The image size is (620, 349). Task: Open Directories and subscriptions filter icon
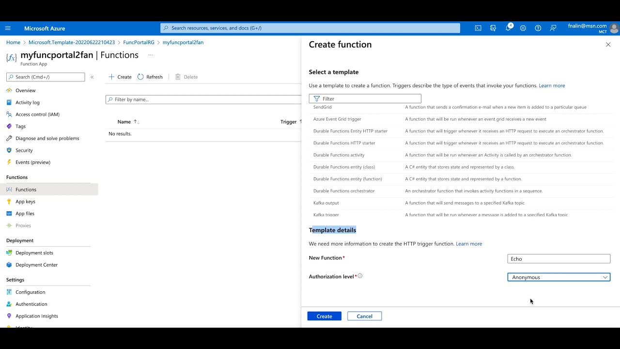coord(493,28)
